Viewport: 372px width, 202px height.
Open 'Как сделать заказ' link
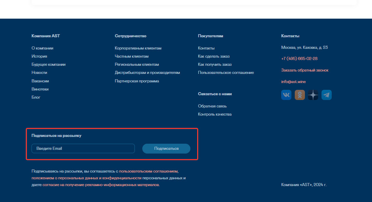(214, 56)
